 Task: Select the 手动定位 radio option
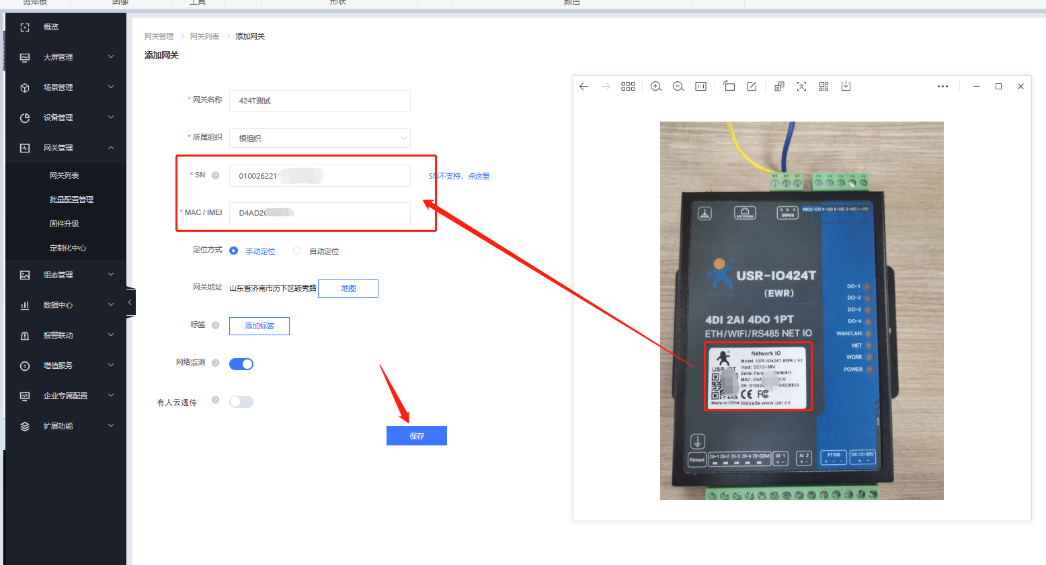tap(233, 251)
